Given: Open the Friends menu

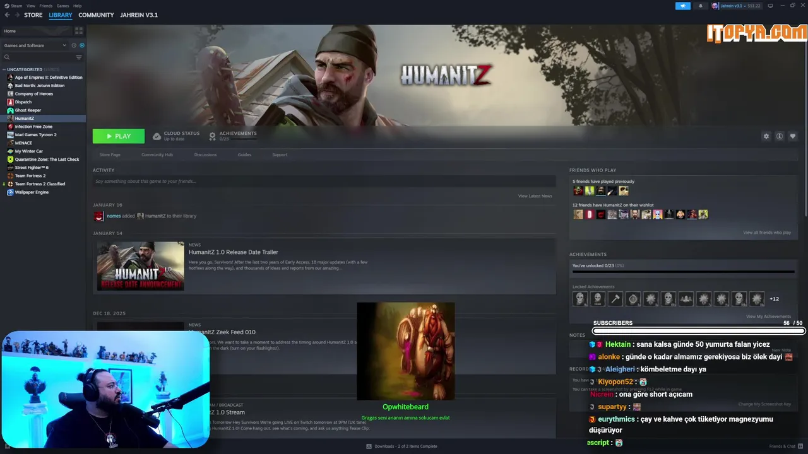Looking at the screenshot, I should (x=46, y=6).
